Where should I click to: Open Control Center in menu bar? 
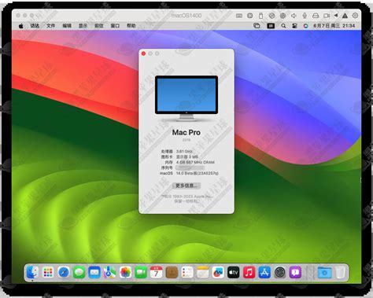[x=294, y=26]
